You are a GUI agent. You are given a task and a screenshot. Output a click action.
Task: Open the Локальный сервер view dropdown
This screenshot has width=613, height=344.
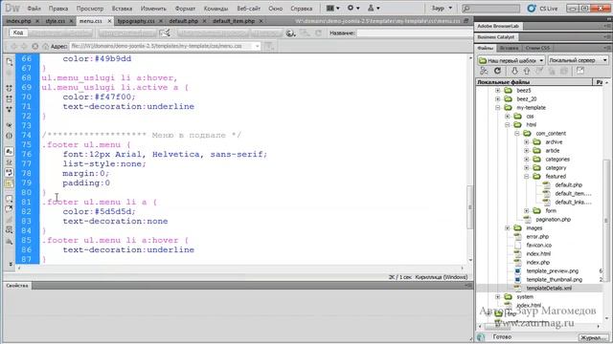pos(578,60)
